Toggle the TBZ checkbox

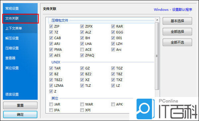(x=113, y=74)
